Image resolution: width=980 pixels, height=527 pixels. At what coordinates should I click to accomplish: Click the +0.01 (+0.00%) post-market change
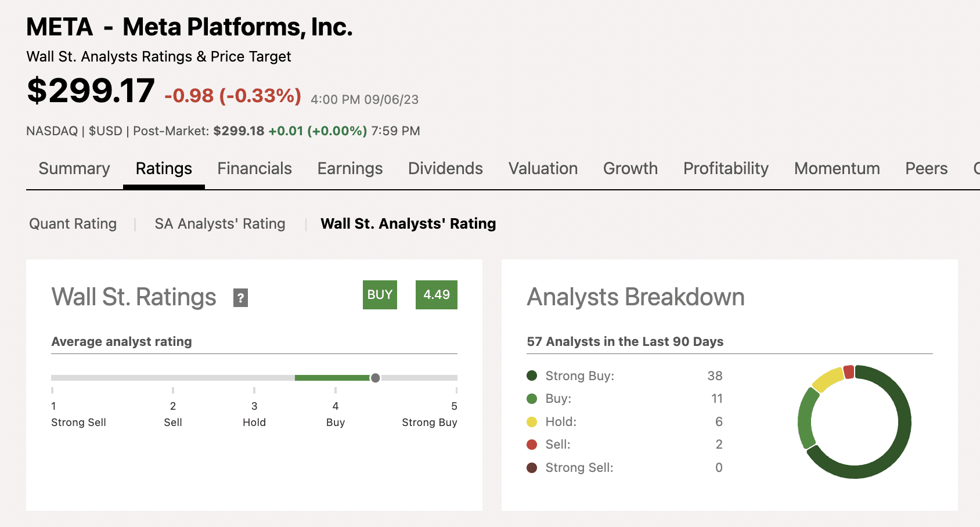318,131
